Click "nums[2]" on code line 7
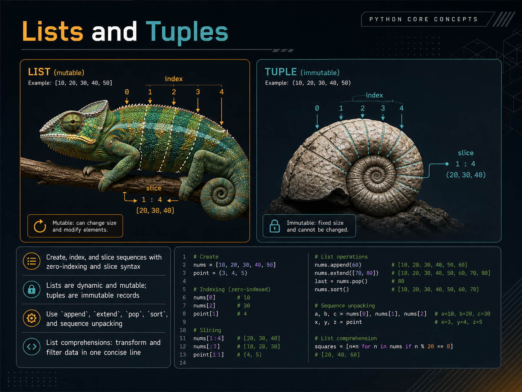Viewport: 522px width, 392px height. tap(204, 306)
